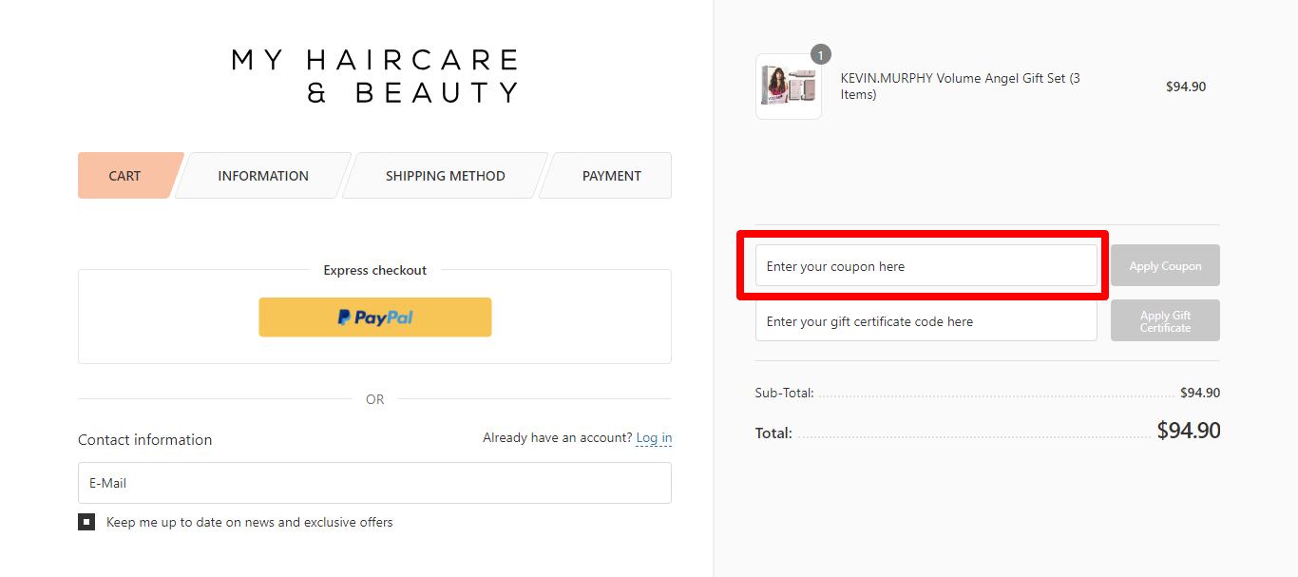The width and height of the screenshot is (1298, 577).
Task: Go to the CART tab
Action: [124, 175]
